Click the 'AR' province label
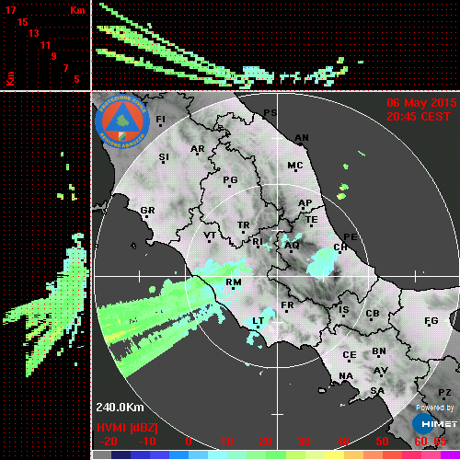Image resolution: width=460 pixels, height=460 pixels. (x=198, y=149)
